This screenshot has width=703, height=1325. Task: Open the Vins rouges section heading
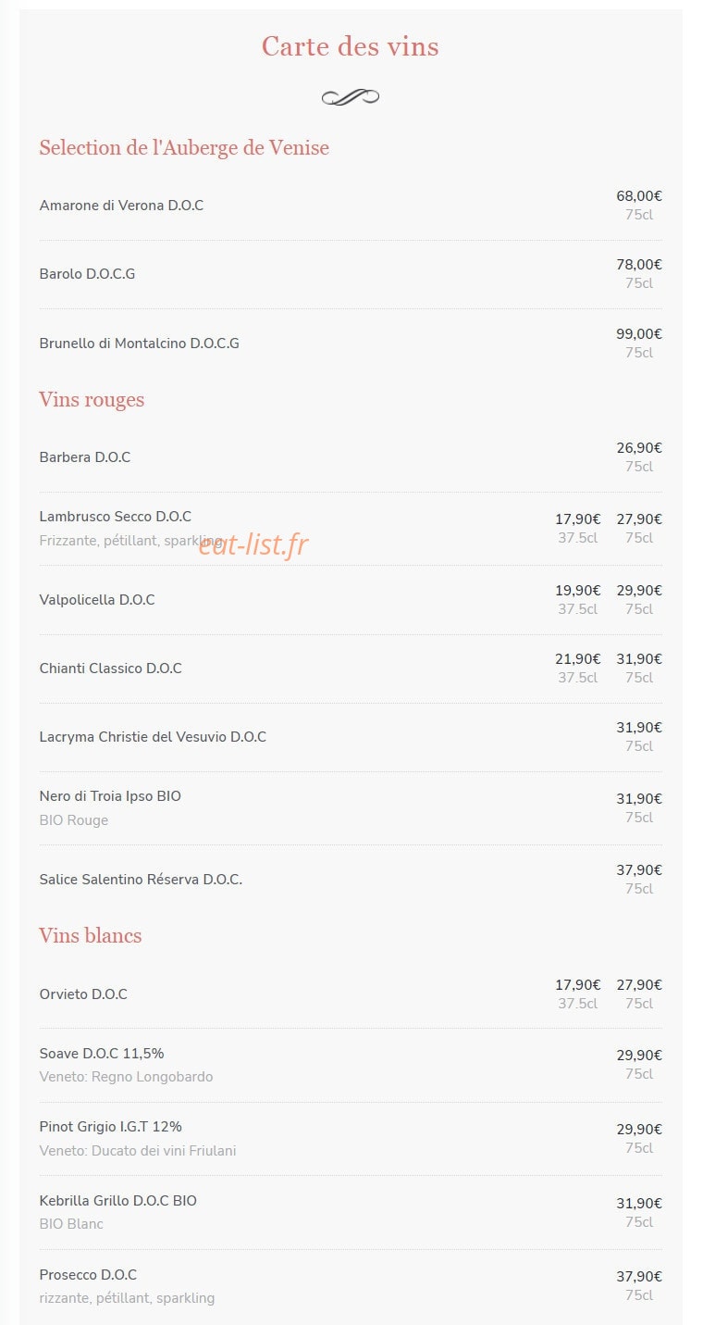[92, 400]
